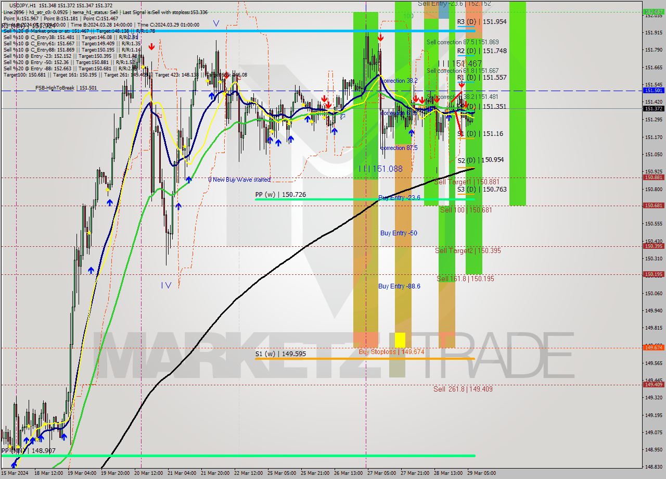The image size is (666, 479).
Task: Click the 22 Mar 12:00 time axis label
Action: [x=248, y=474]
